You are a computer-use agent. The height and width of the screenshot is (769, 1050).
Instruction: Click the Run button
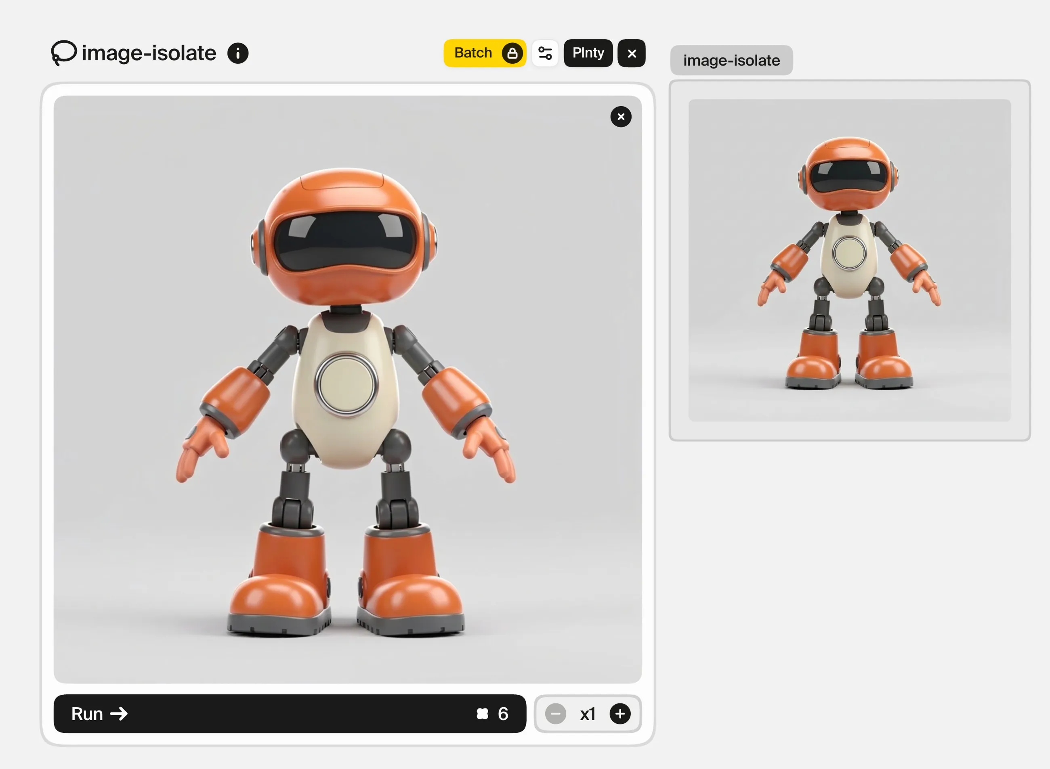[290, 714]
